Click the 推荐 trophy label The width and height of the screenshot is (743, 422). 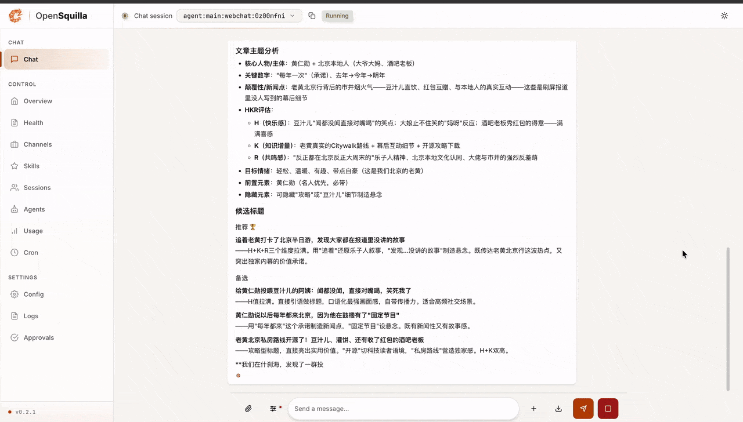click(246, 227)
